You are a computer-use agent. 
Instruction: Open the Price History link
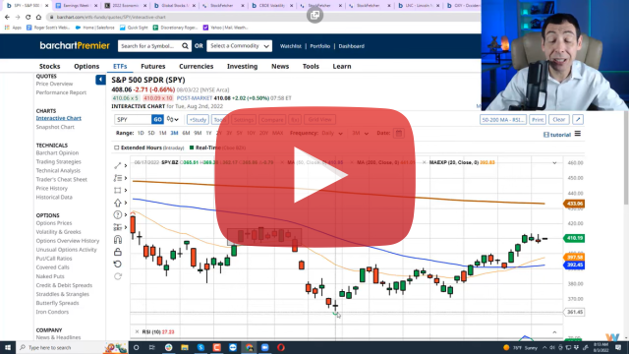tap(52, 188)
